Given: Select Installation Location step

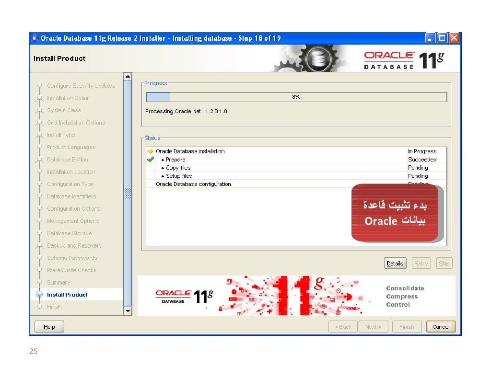Looking at the screenshot, I should coord(71,172).
